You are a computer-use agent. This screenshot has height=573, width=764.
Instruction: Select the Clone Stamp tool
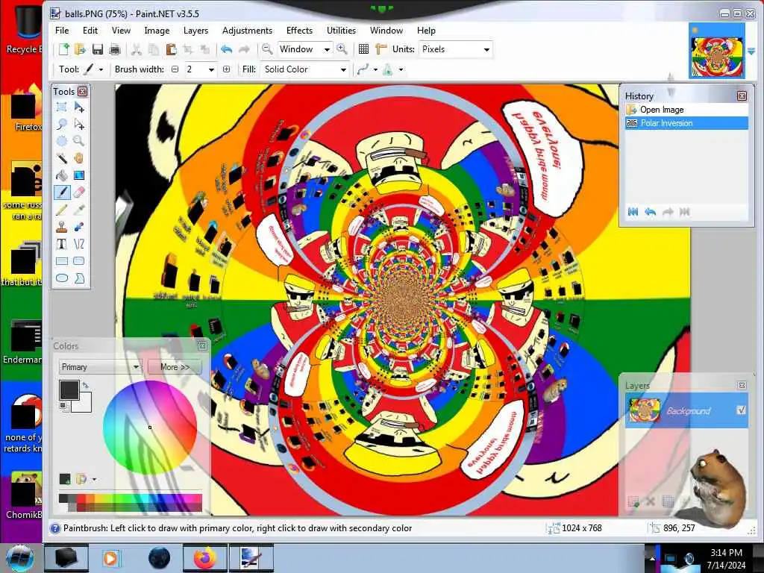[x=61, y=227]
